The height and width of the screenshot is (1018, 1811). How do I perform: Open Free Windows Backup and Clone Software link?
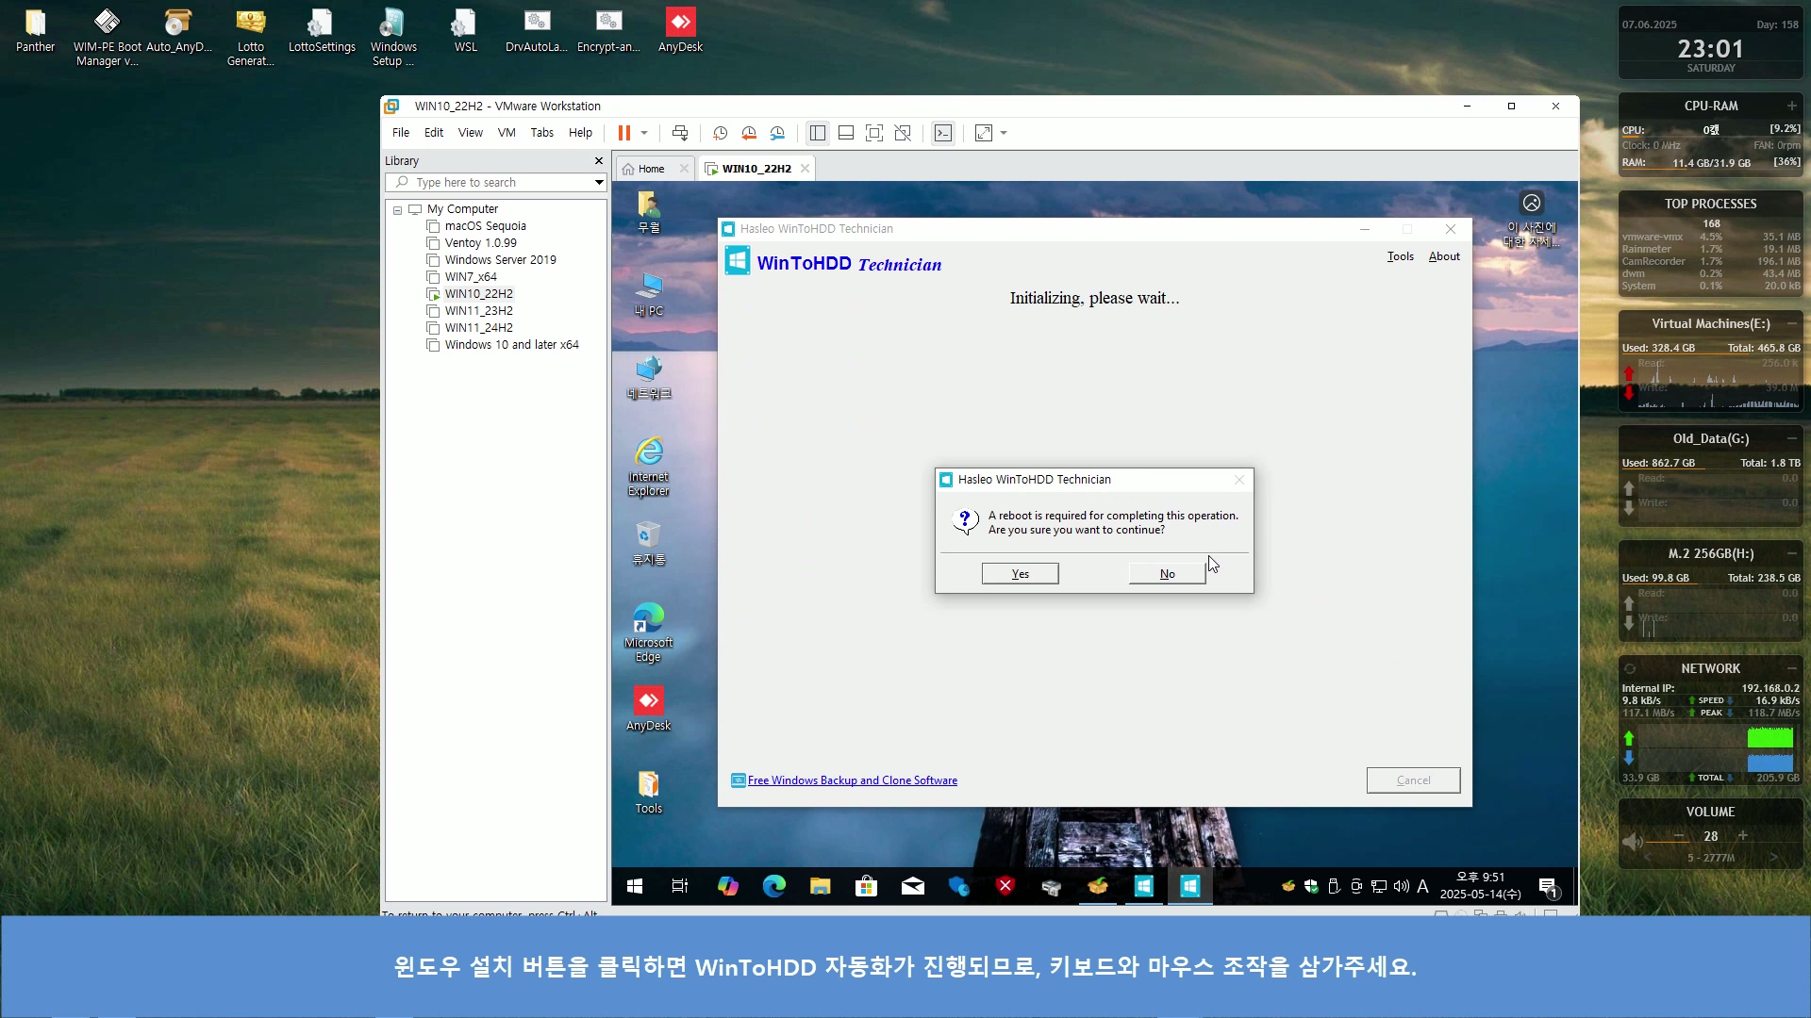[853, 780]
